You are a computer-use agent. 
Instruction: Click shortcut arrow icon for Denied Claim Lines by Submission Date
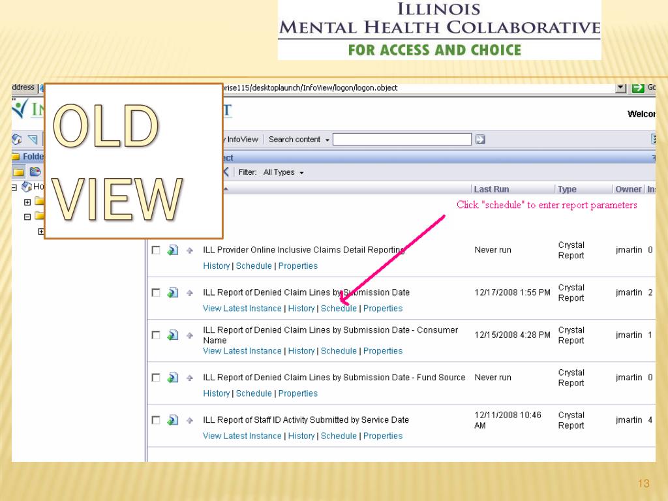point(190,293)
